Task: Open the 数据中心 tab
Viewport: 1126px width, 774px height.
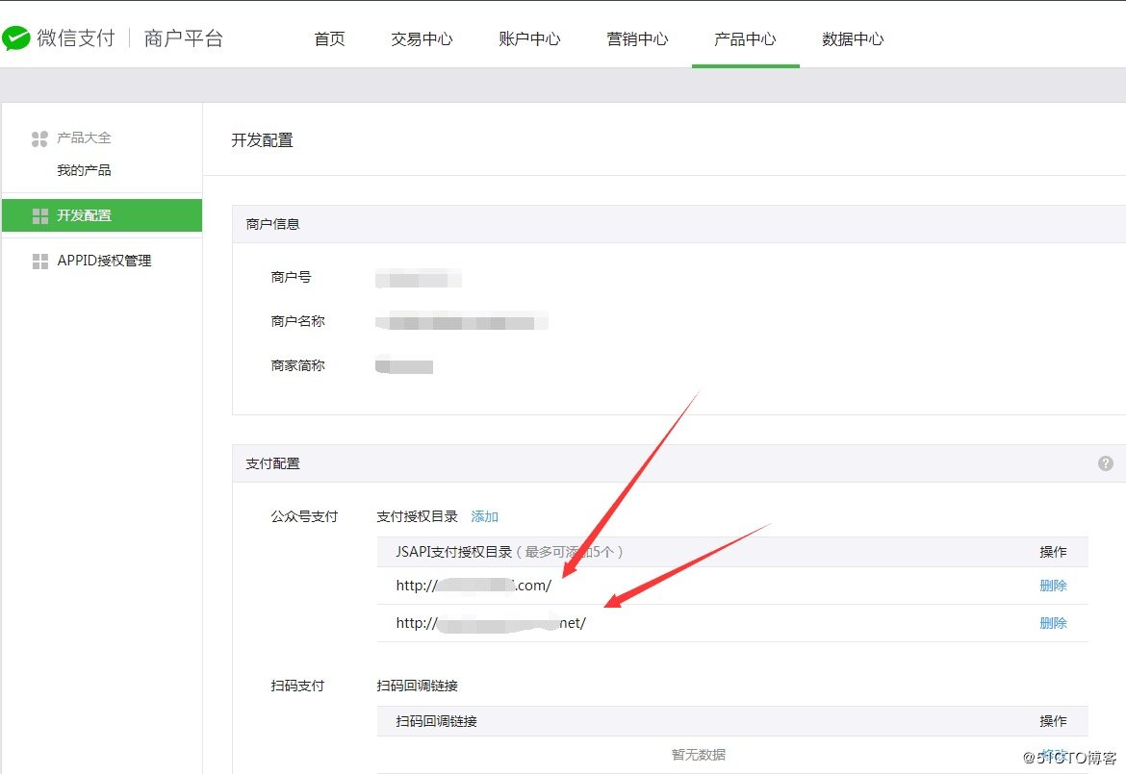Action: pos(853,38)
